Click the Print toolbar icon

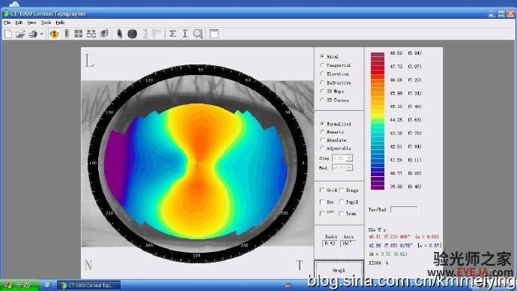click(33, 34)
